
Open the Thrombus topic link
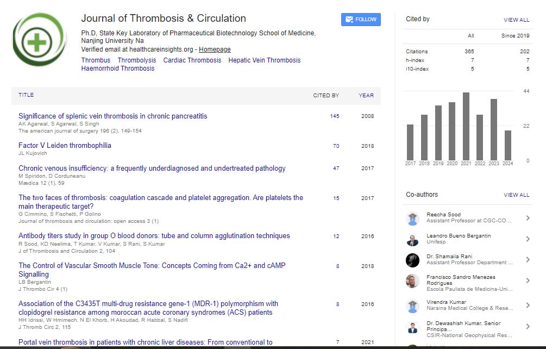96,60
